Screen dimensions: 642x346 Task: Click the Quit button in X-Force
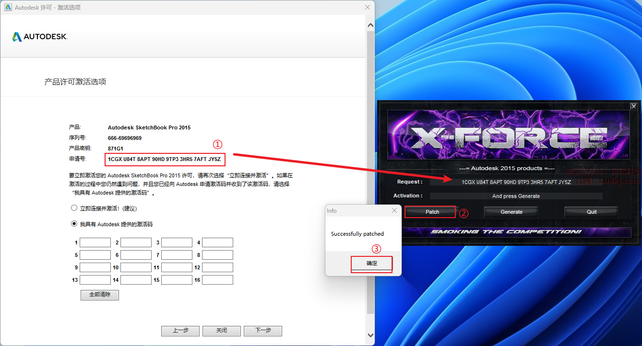pyautogui.click(x=592, y=212)
